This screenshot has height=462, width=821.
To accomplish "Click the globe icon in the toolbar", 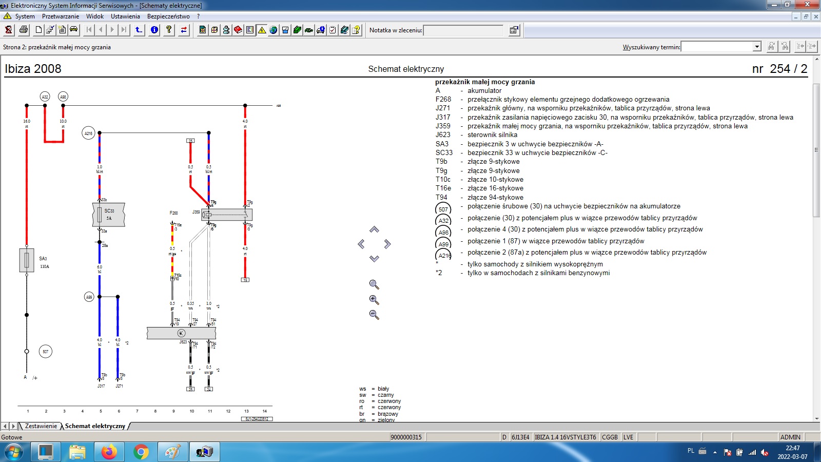I will [273, 30].
